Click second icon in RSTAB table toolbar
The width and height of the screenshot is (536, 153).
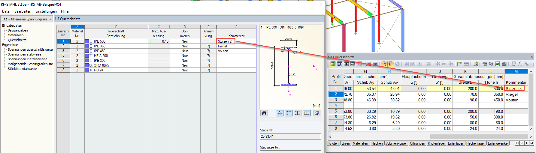340,64
